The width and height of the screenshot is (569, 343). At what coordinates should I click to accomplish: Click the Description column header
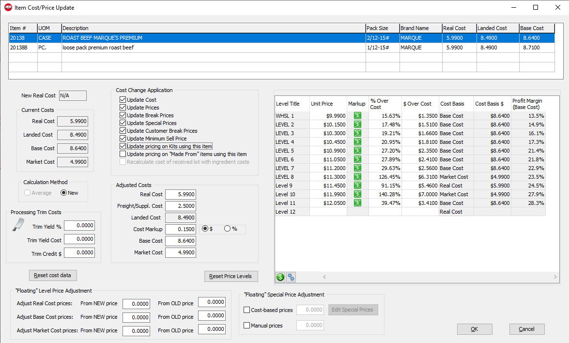[x=213, y=28]
